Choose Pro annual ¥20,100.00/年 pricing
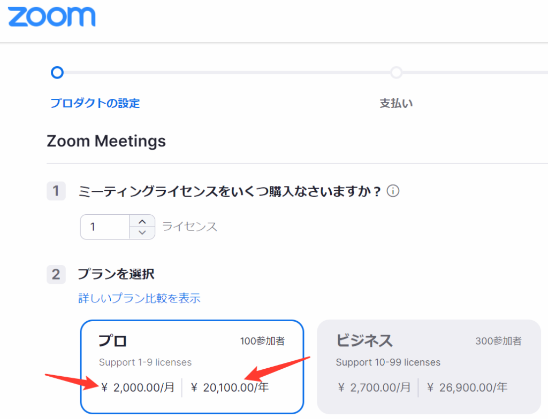Screen dimensions: 548x419 click(230, 387)
